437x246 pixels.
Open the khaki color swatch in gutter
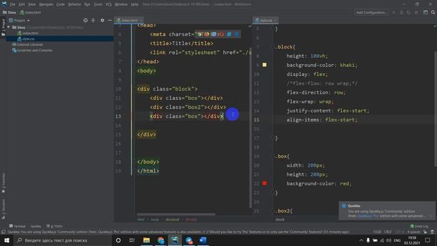[x=264, y=65]
